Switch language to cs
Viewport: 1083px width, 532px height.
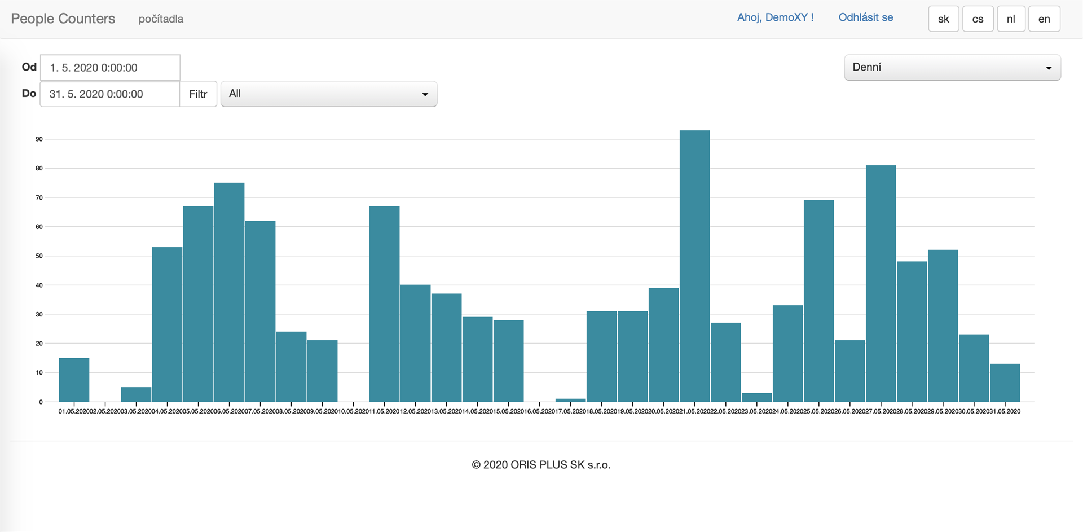click(978, 19)
